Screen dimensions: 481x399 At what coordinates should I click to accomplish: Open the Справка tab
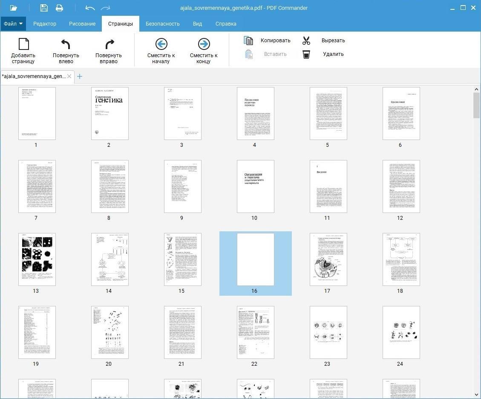pos(226,23)
